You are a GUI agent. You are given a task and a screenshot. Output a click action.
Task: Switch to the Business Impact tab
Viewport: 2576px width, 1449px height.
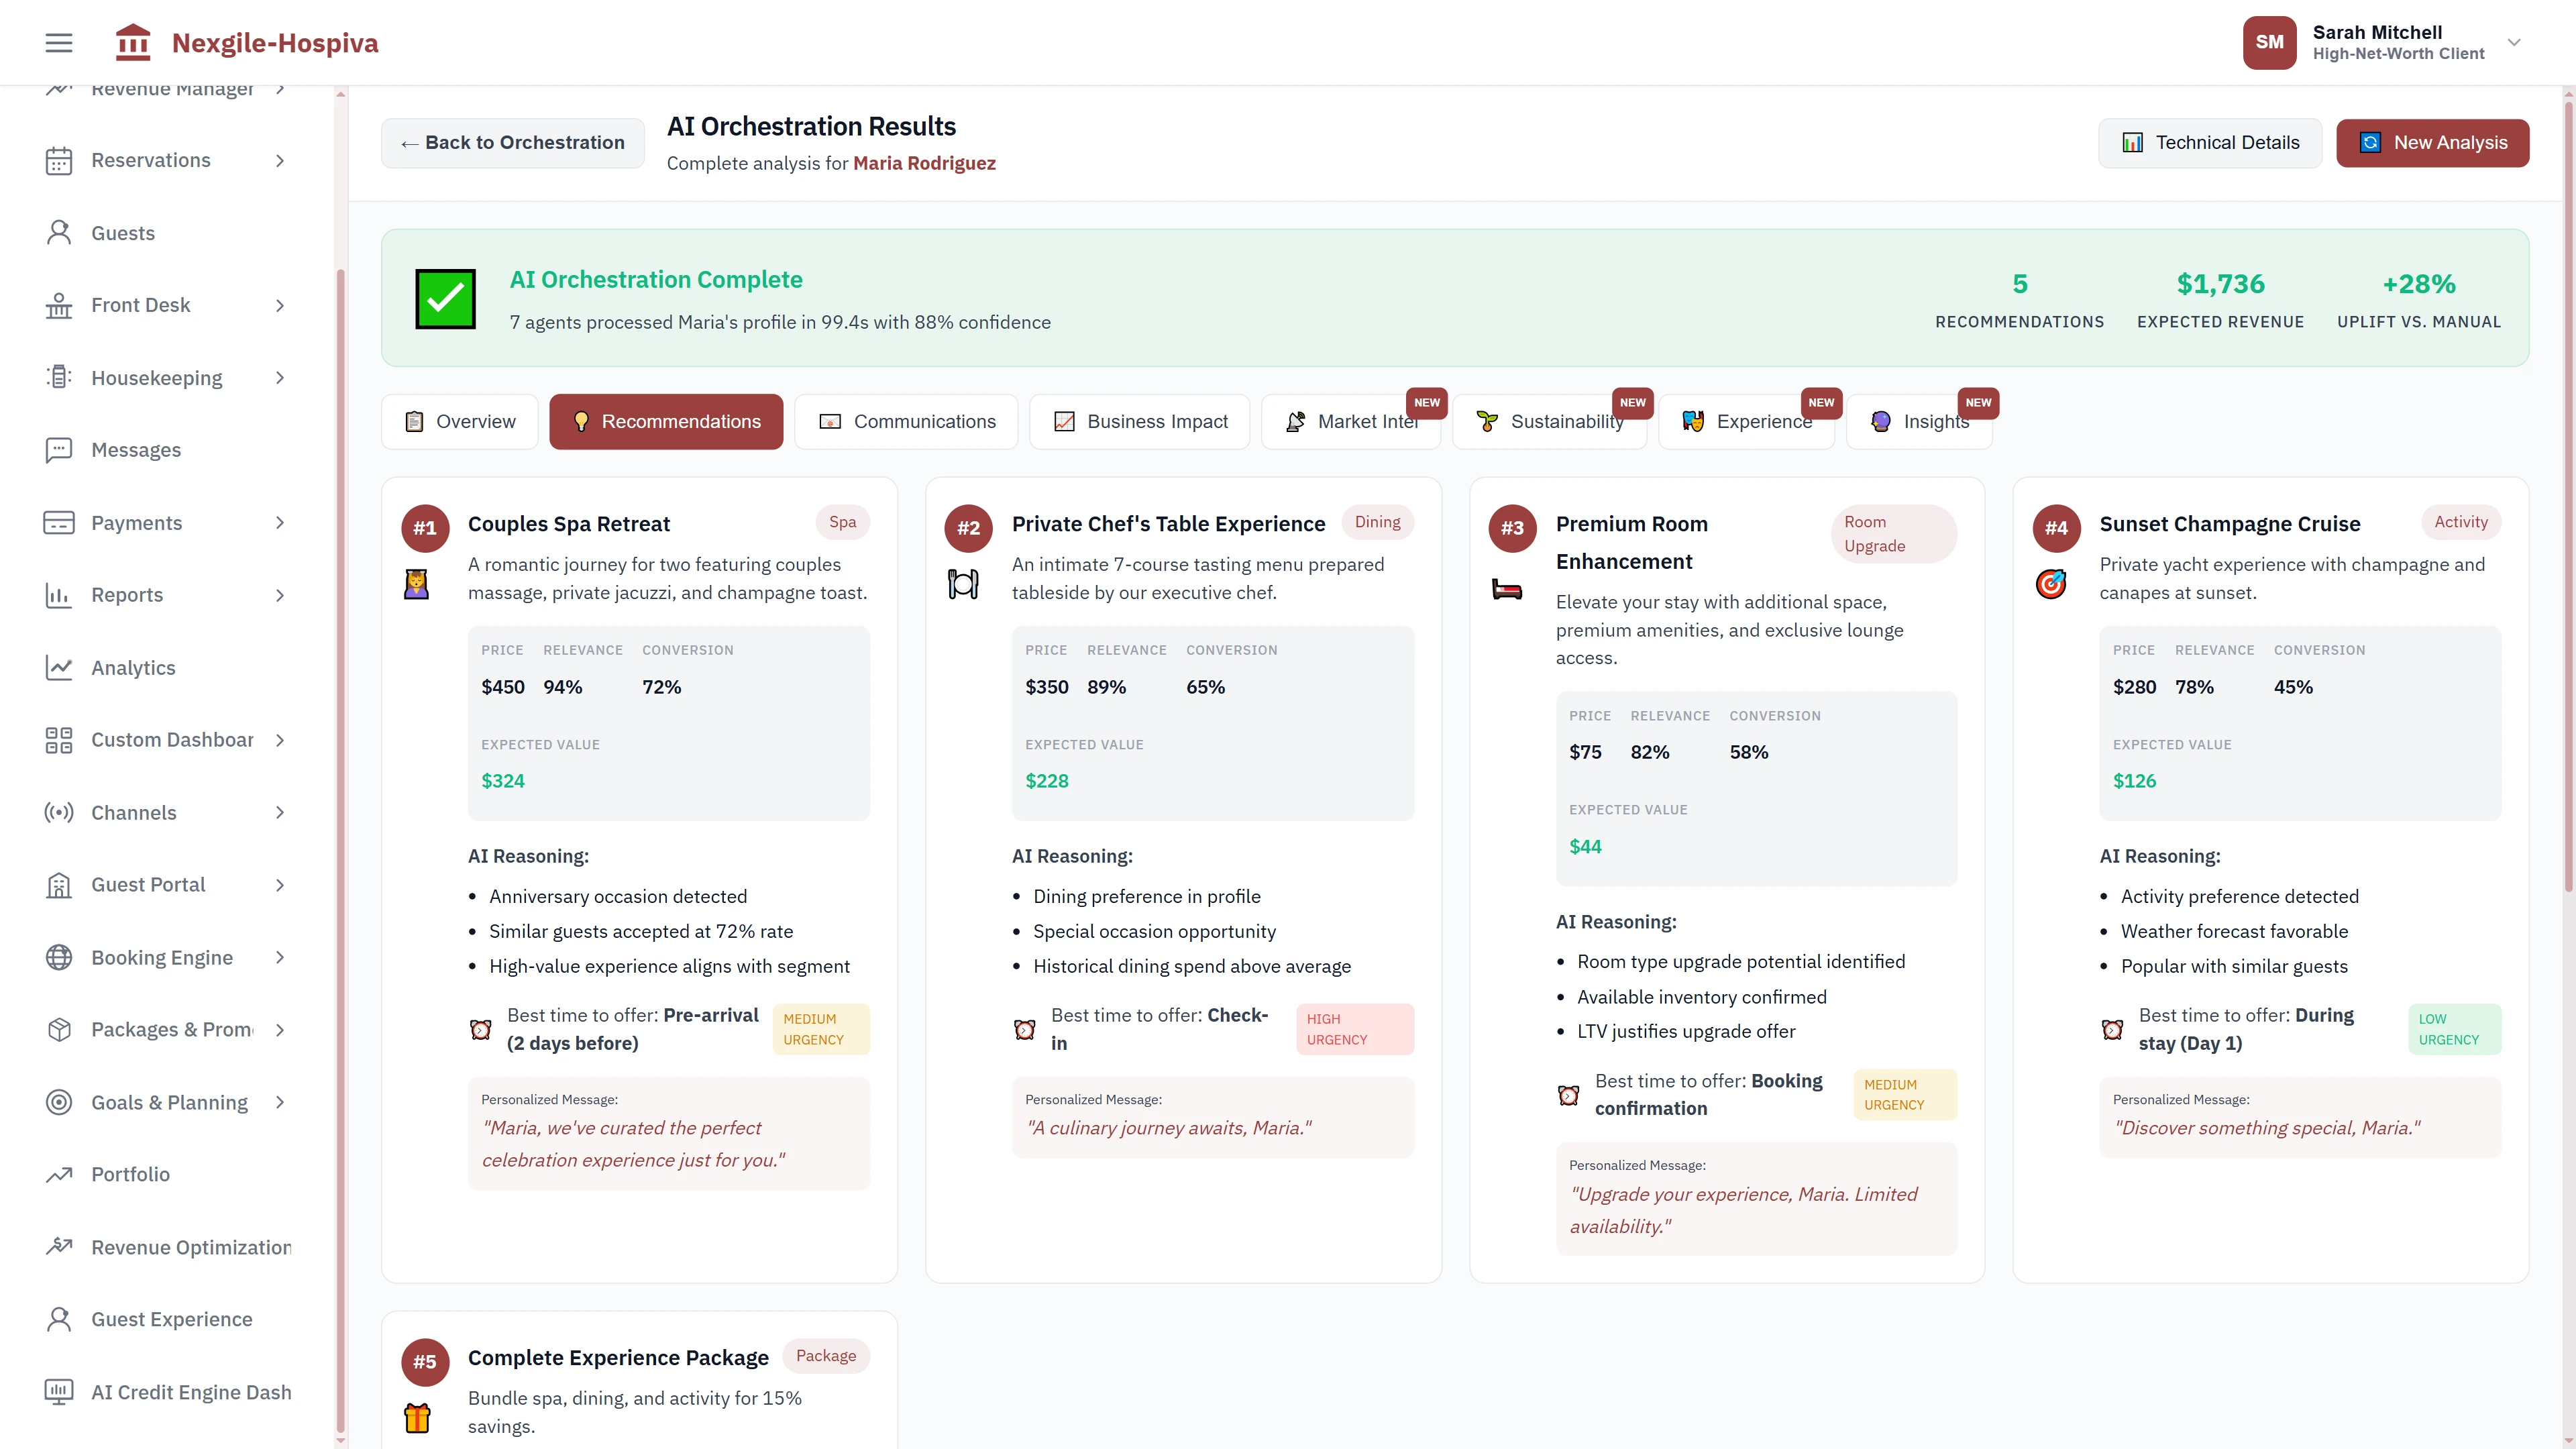[x=1140, y=421]
